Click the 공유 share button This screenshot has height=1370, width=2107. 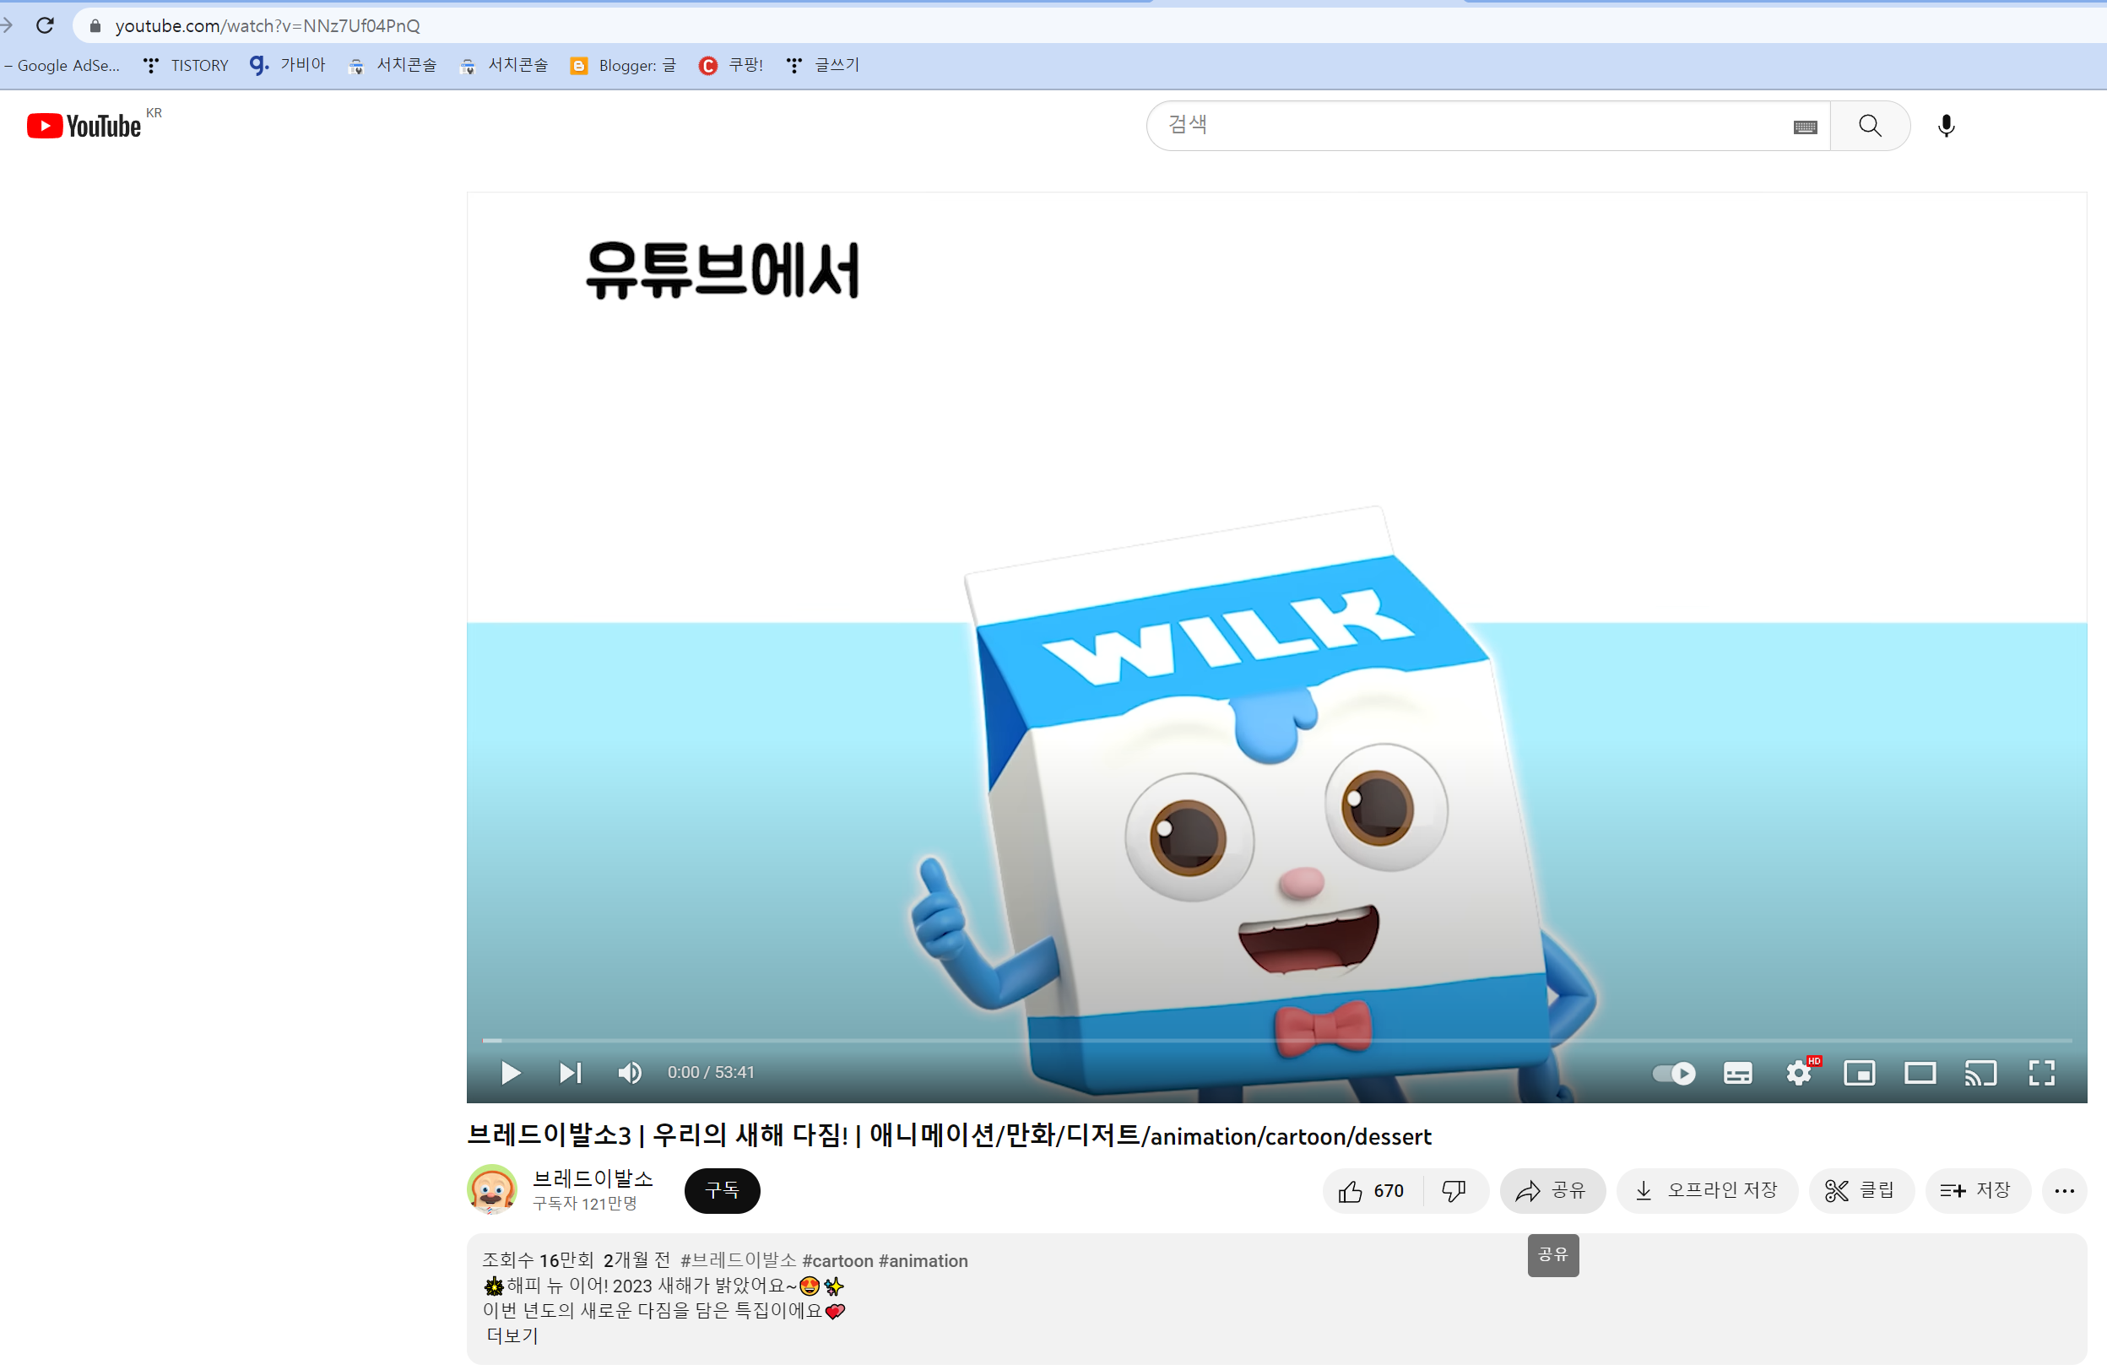tap(1551, 1191)
